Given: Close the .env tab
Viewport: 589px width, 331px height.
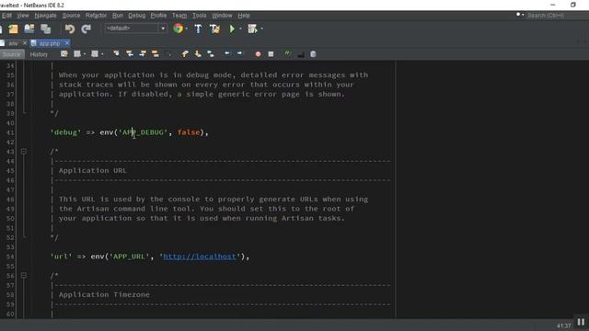Looking at the screenshot, I should pos(25,43).
